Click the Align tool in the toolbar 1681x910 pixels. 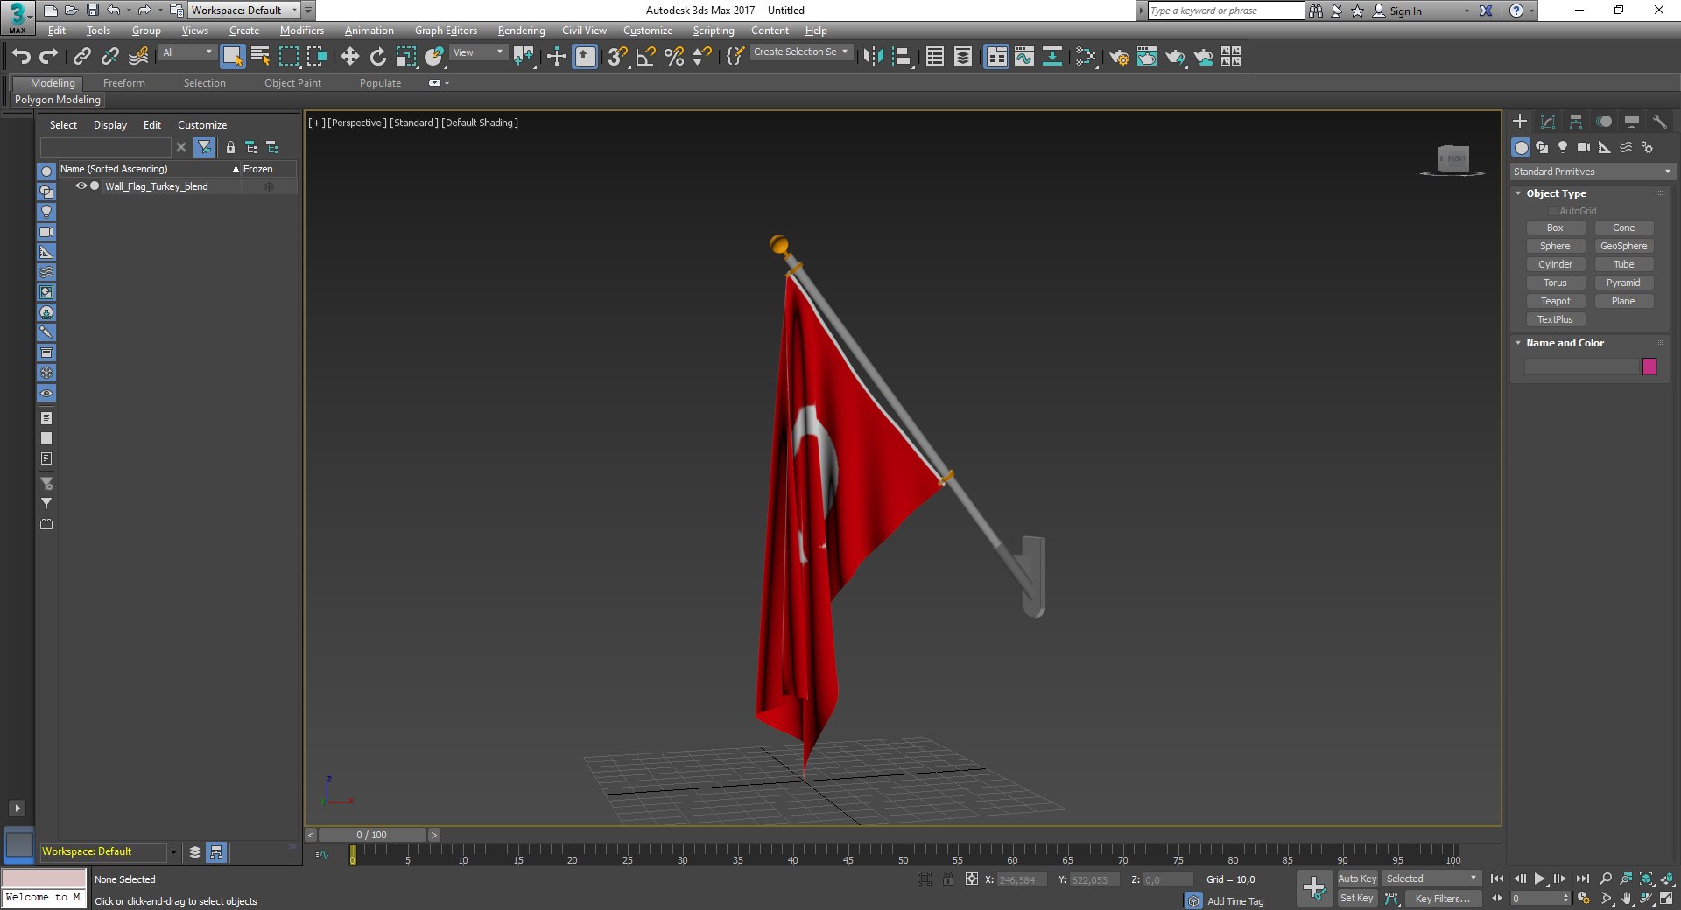(x=901, y=57)
